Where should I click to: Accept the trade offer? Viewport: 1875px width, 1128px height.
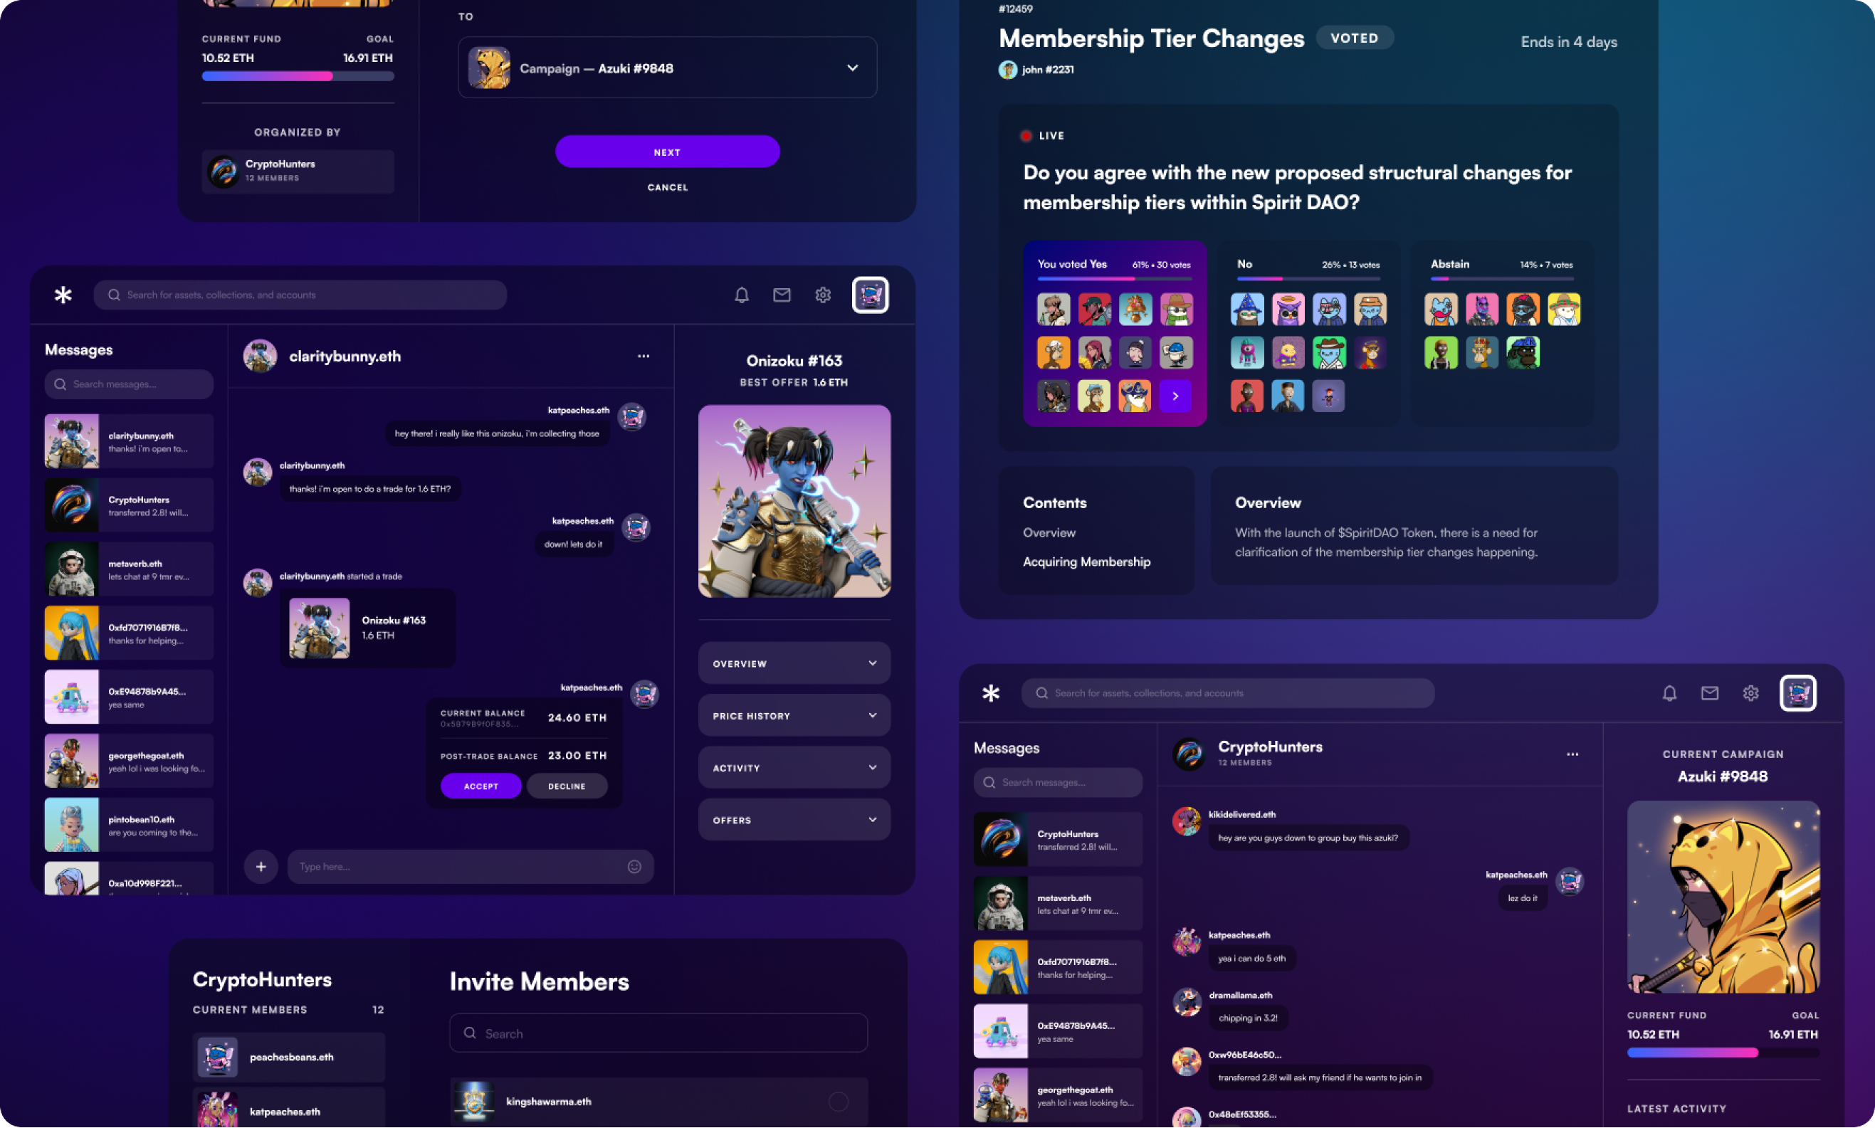480,786
